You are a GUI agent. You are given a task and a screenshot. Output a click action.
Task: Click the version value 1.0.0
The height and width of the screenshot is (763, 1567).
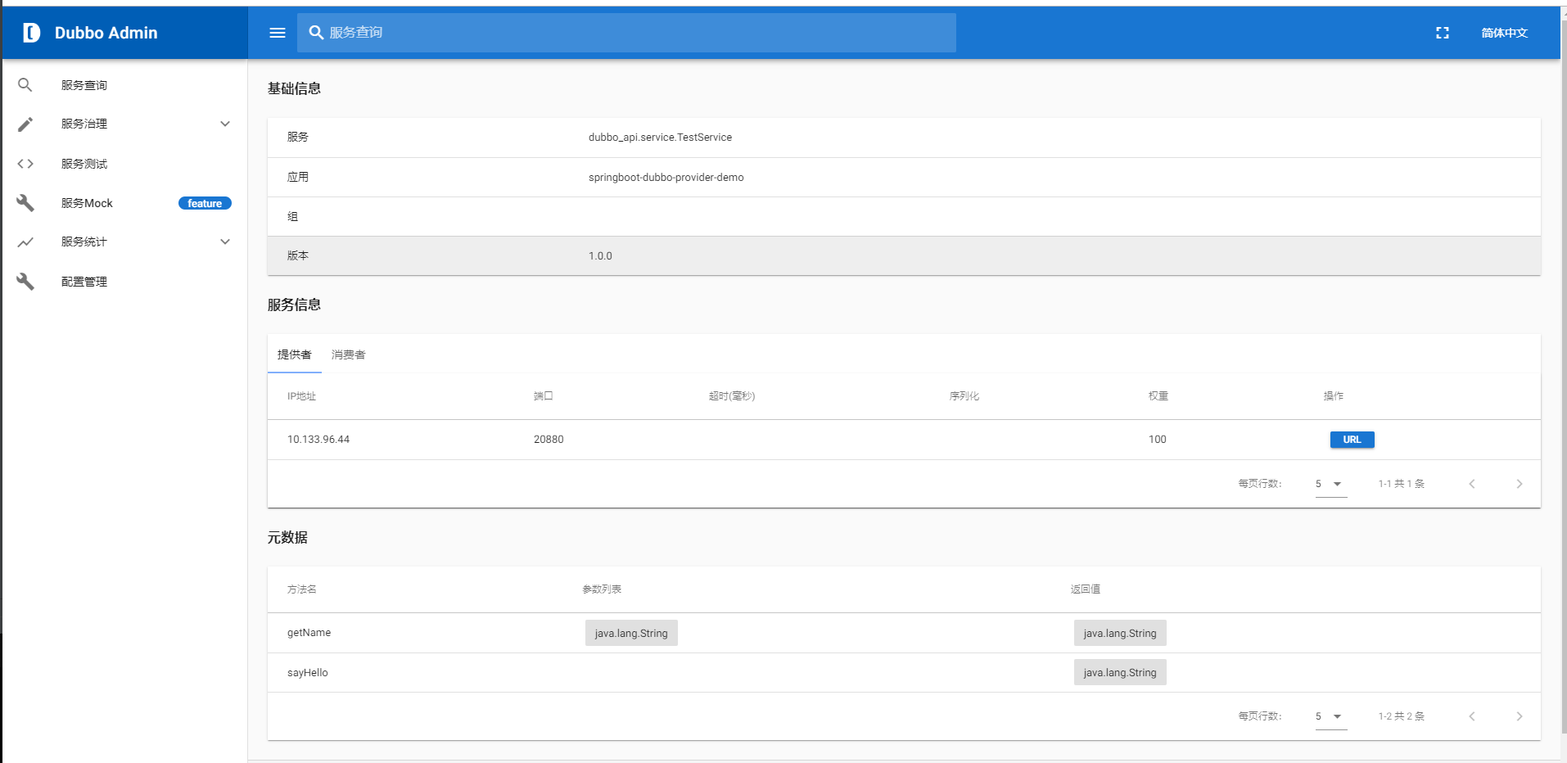click(x=600, y=256)
